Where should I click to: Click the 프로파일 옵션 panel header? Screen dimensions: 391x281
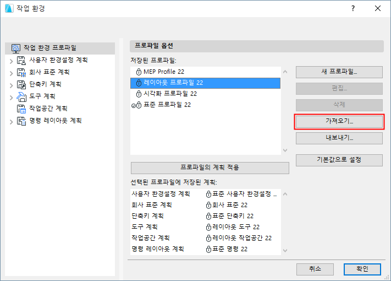point(257,46)
